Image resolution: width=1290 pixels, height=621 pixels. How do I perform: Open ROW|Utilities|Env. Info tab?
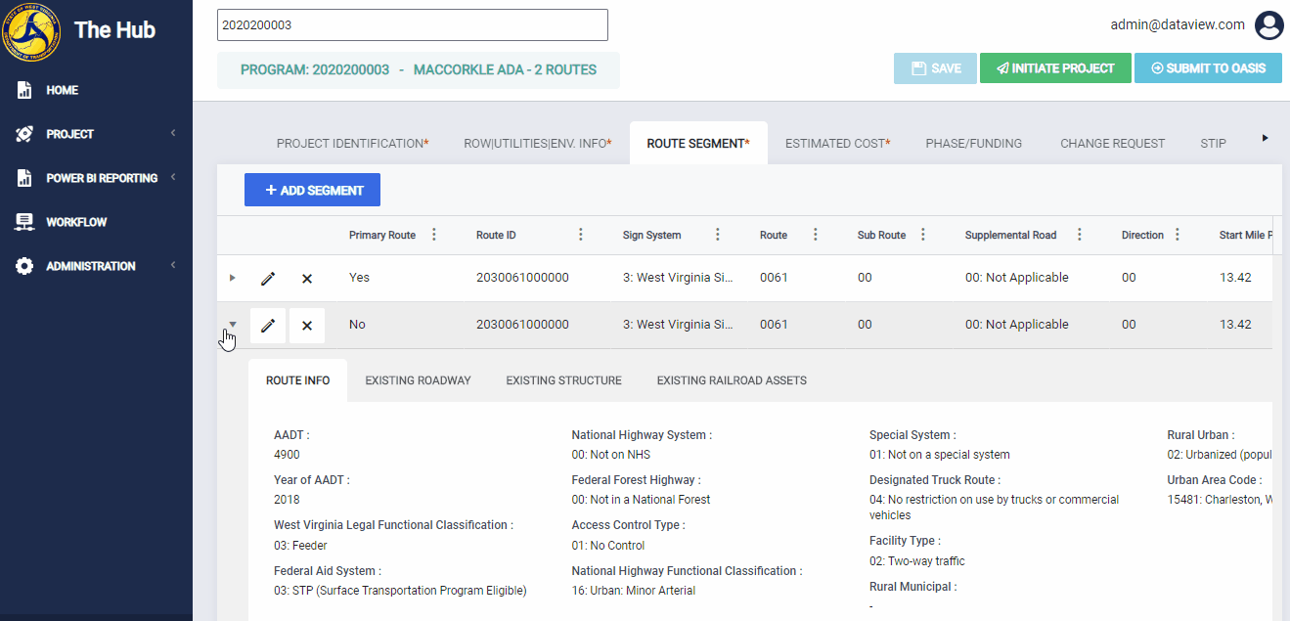(x=538, y=144)
